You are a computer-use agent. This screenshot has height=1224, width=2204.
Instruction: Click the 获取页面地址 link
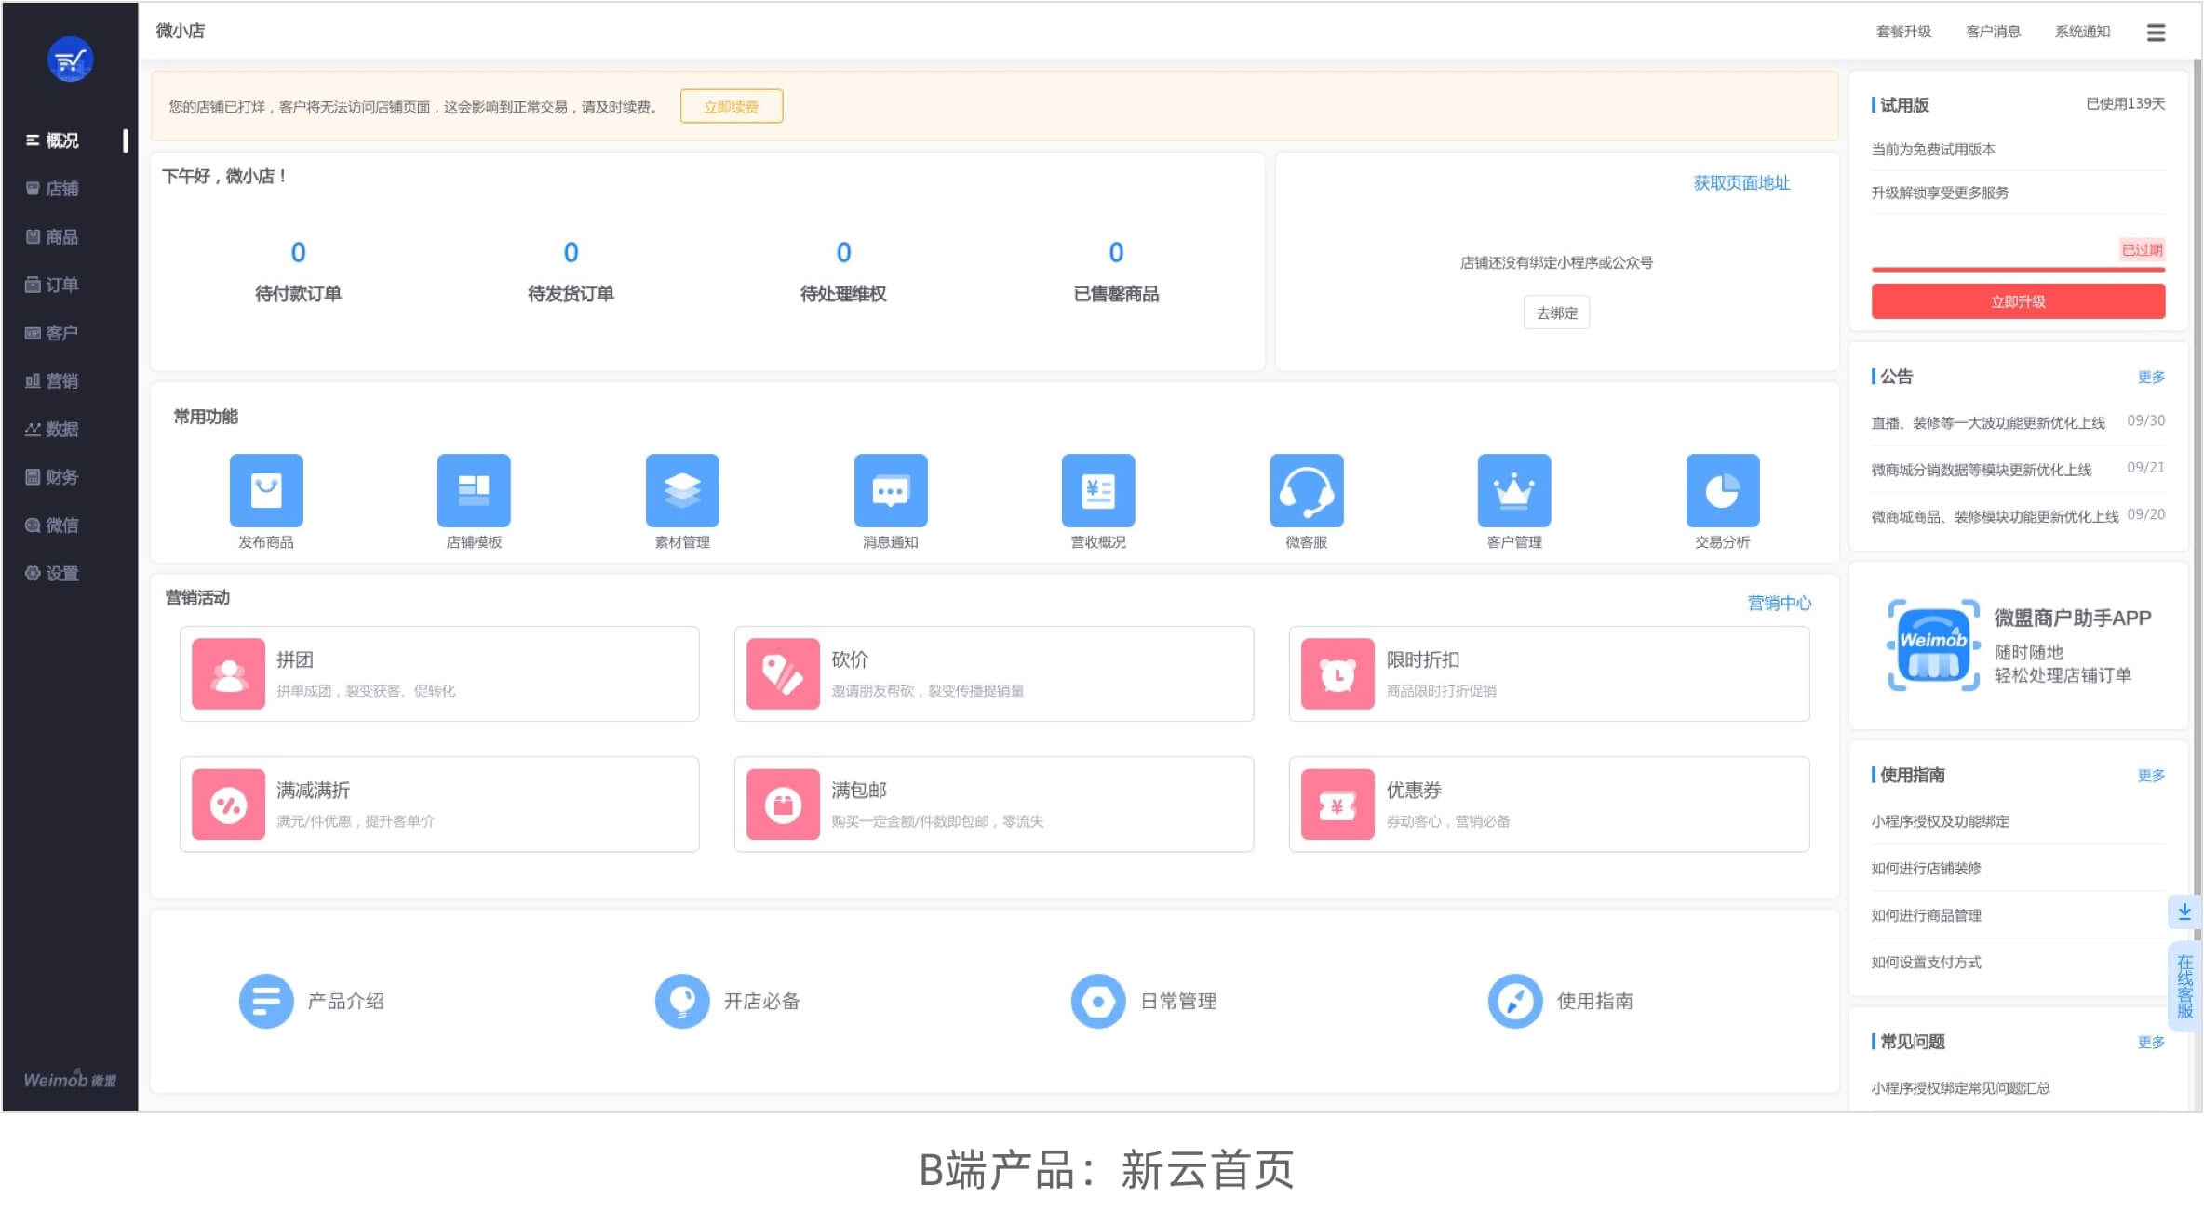[1740, 183]
